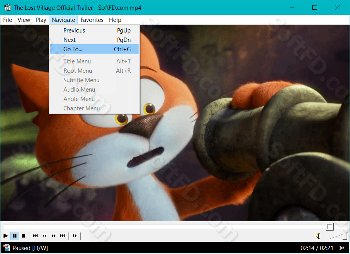This screenshot has width=350, height=254.
Task: Open the View menu
Action: click(23, 20)
